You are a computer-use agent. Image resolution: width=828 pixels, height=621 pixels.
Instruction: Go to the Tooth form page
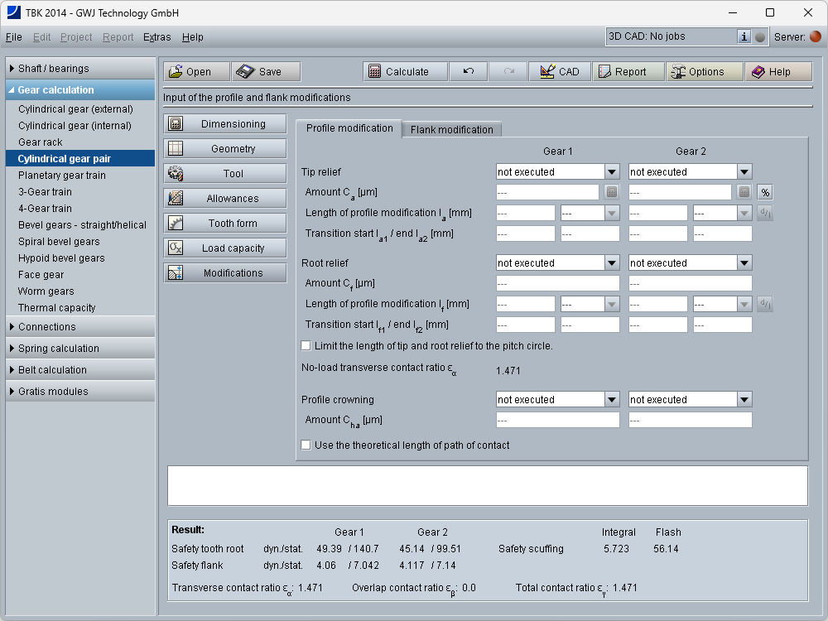tap(225, 224)
